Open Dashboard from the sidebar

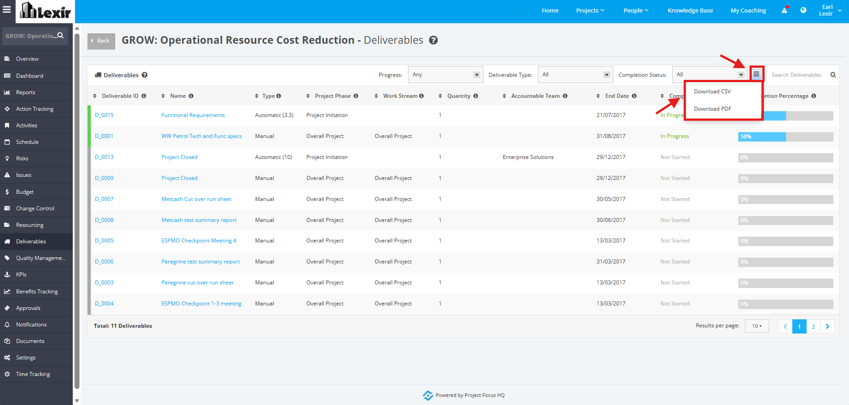pyautogui.click(x=36, y=76)
